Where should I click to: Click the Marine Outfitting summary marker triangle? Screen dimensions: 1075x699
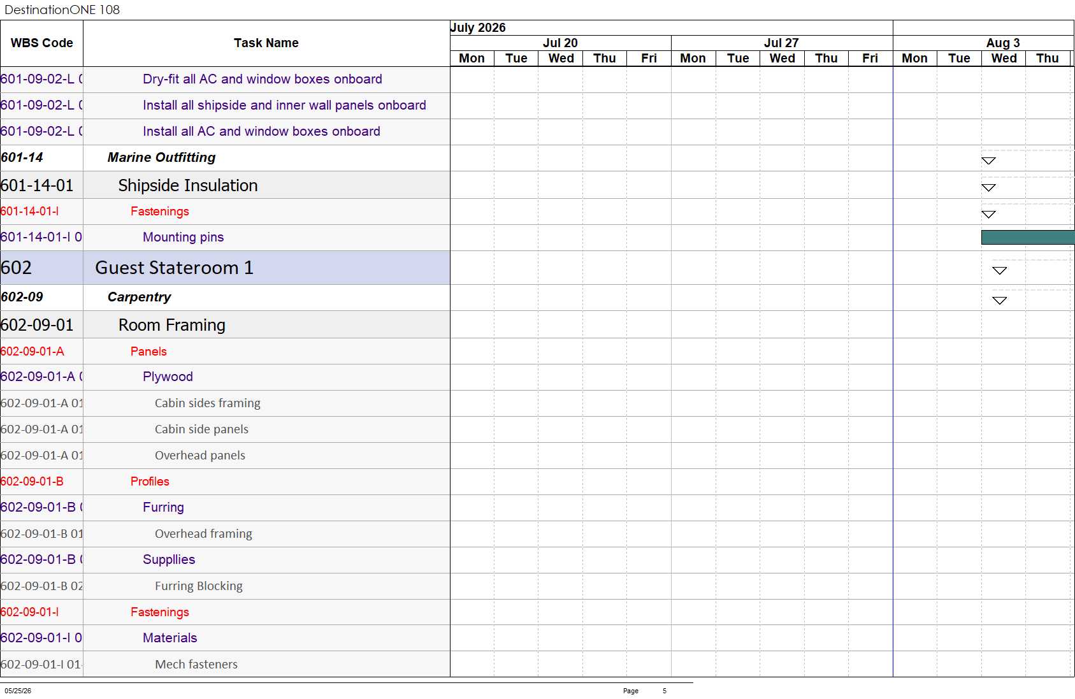click(988, 161)
